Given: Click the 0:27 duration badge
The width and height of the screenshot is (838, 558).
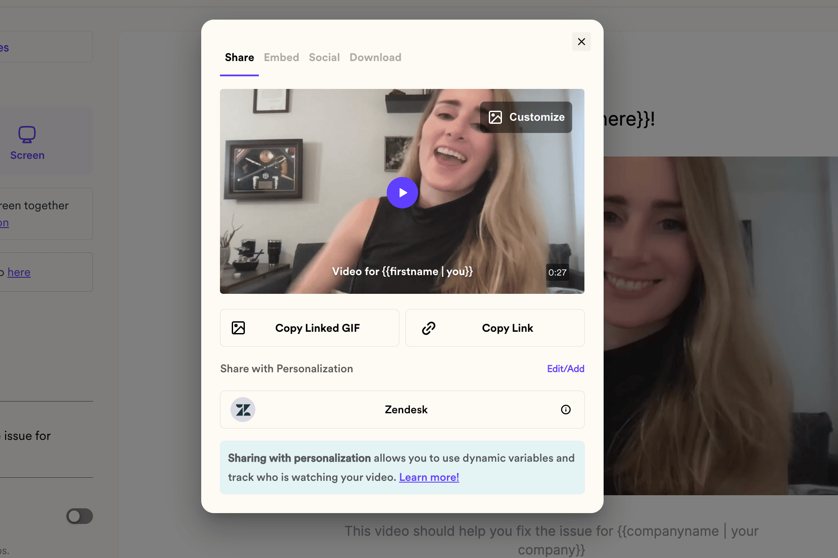Looking at the screenshot, I should 557,272.
